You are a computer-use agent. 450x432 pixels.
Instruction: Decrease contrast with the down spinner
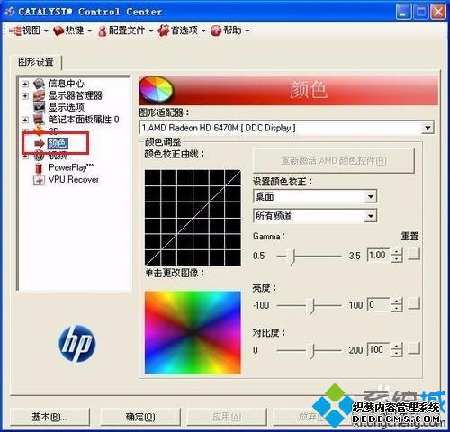click(397, 353)
